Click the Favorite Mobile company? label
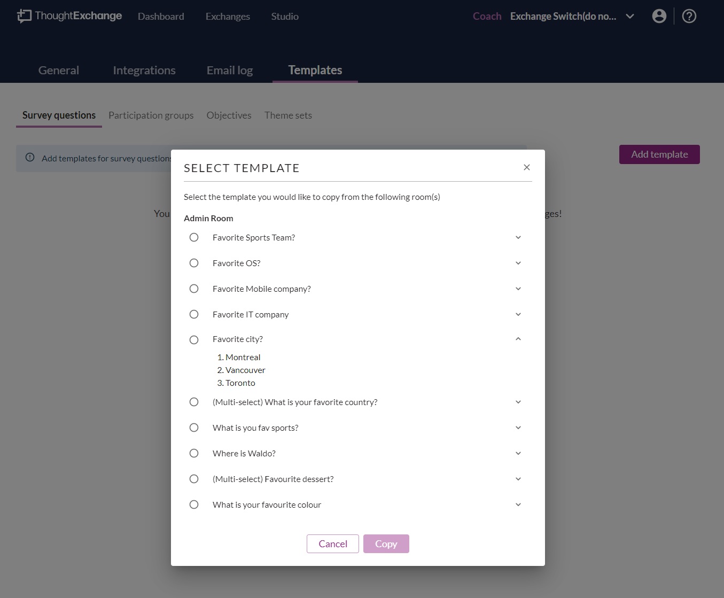The width and height of the screenshot is (724, 598). click(x=262, y=289)
